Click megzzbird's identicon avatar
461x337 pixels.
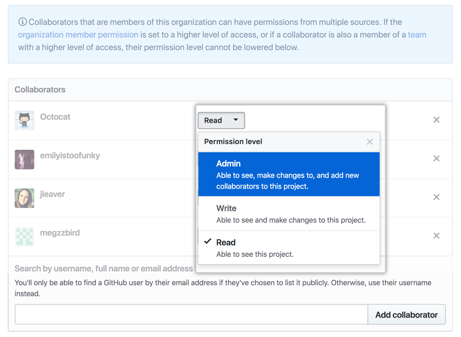click(x=24, y=236)
